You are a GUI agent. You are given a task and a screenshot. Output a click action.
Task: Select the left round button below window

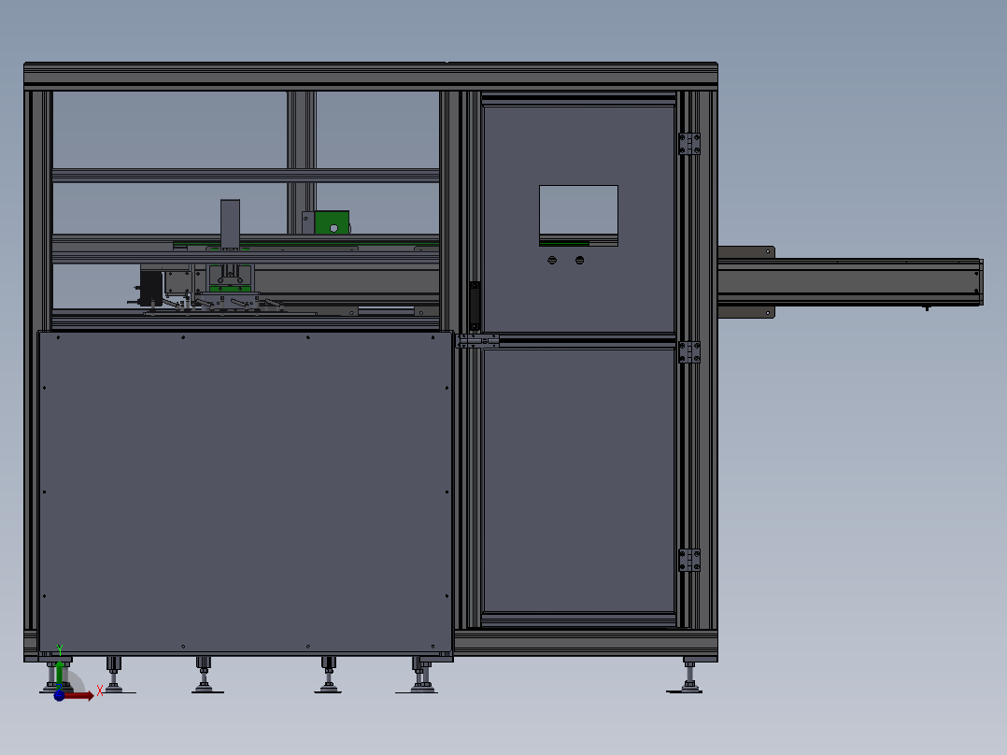552,261
